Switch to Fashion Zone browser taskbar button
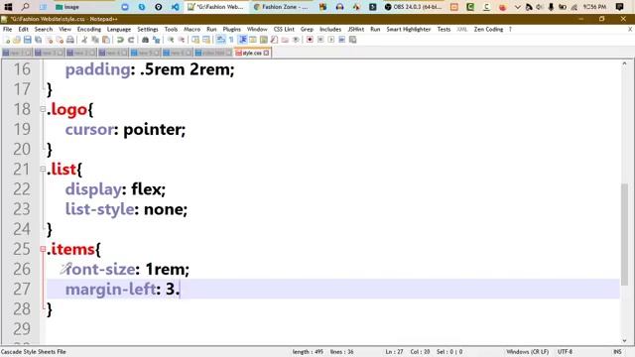The width and height of the screenshot is (635, 357). 281,7
